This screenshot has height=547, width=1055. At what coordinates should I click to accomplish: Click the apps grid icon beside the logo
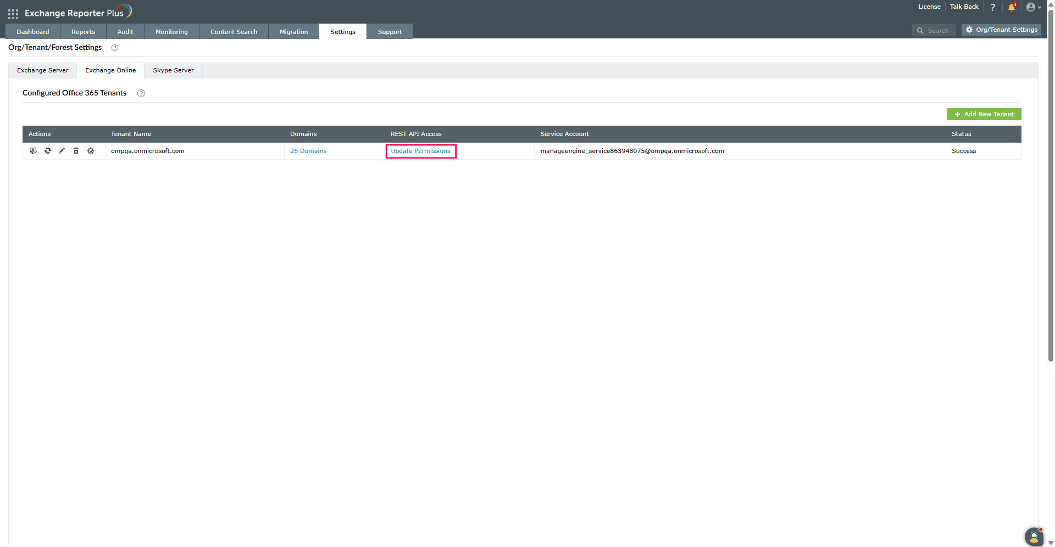(13, 14)
